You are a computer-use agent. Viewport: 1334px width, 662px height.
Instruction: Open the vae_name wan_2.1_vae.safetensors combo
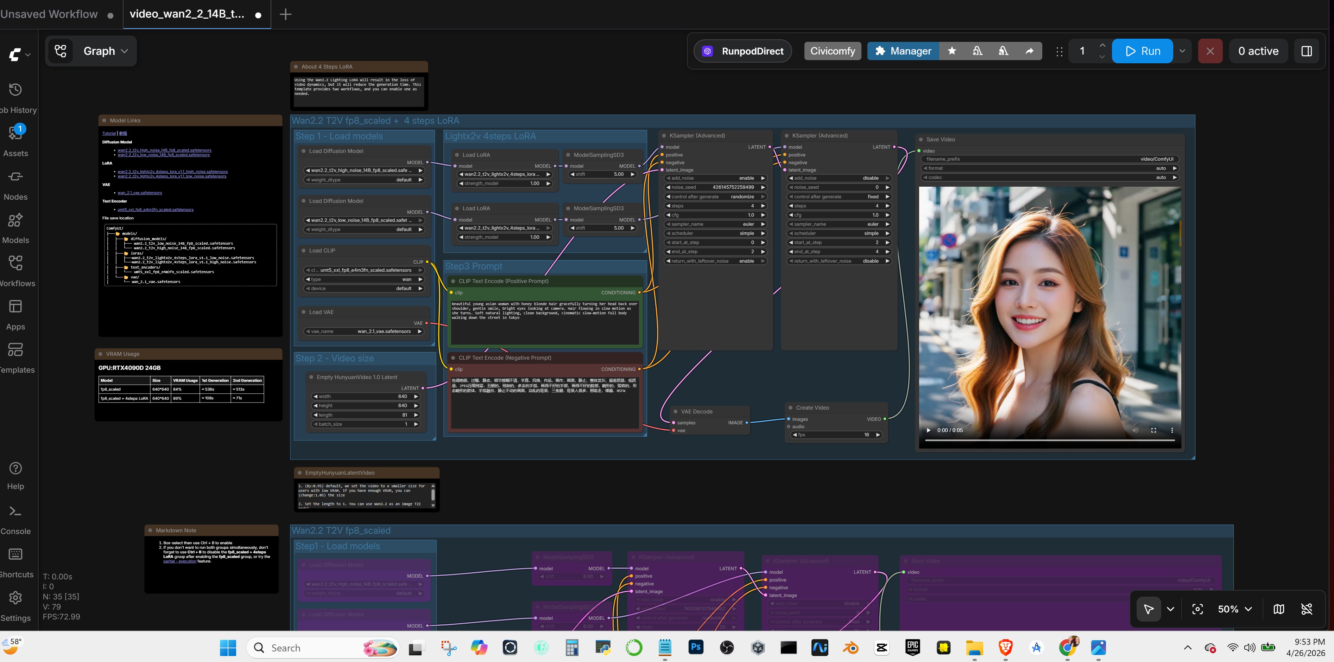364,332
